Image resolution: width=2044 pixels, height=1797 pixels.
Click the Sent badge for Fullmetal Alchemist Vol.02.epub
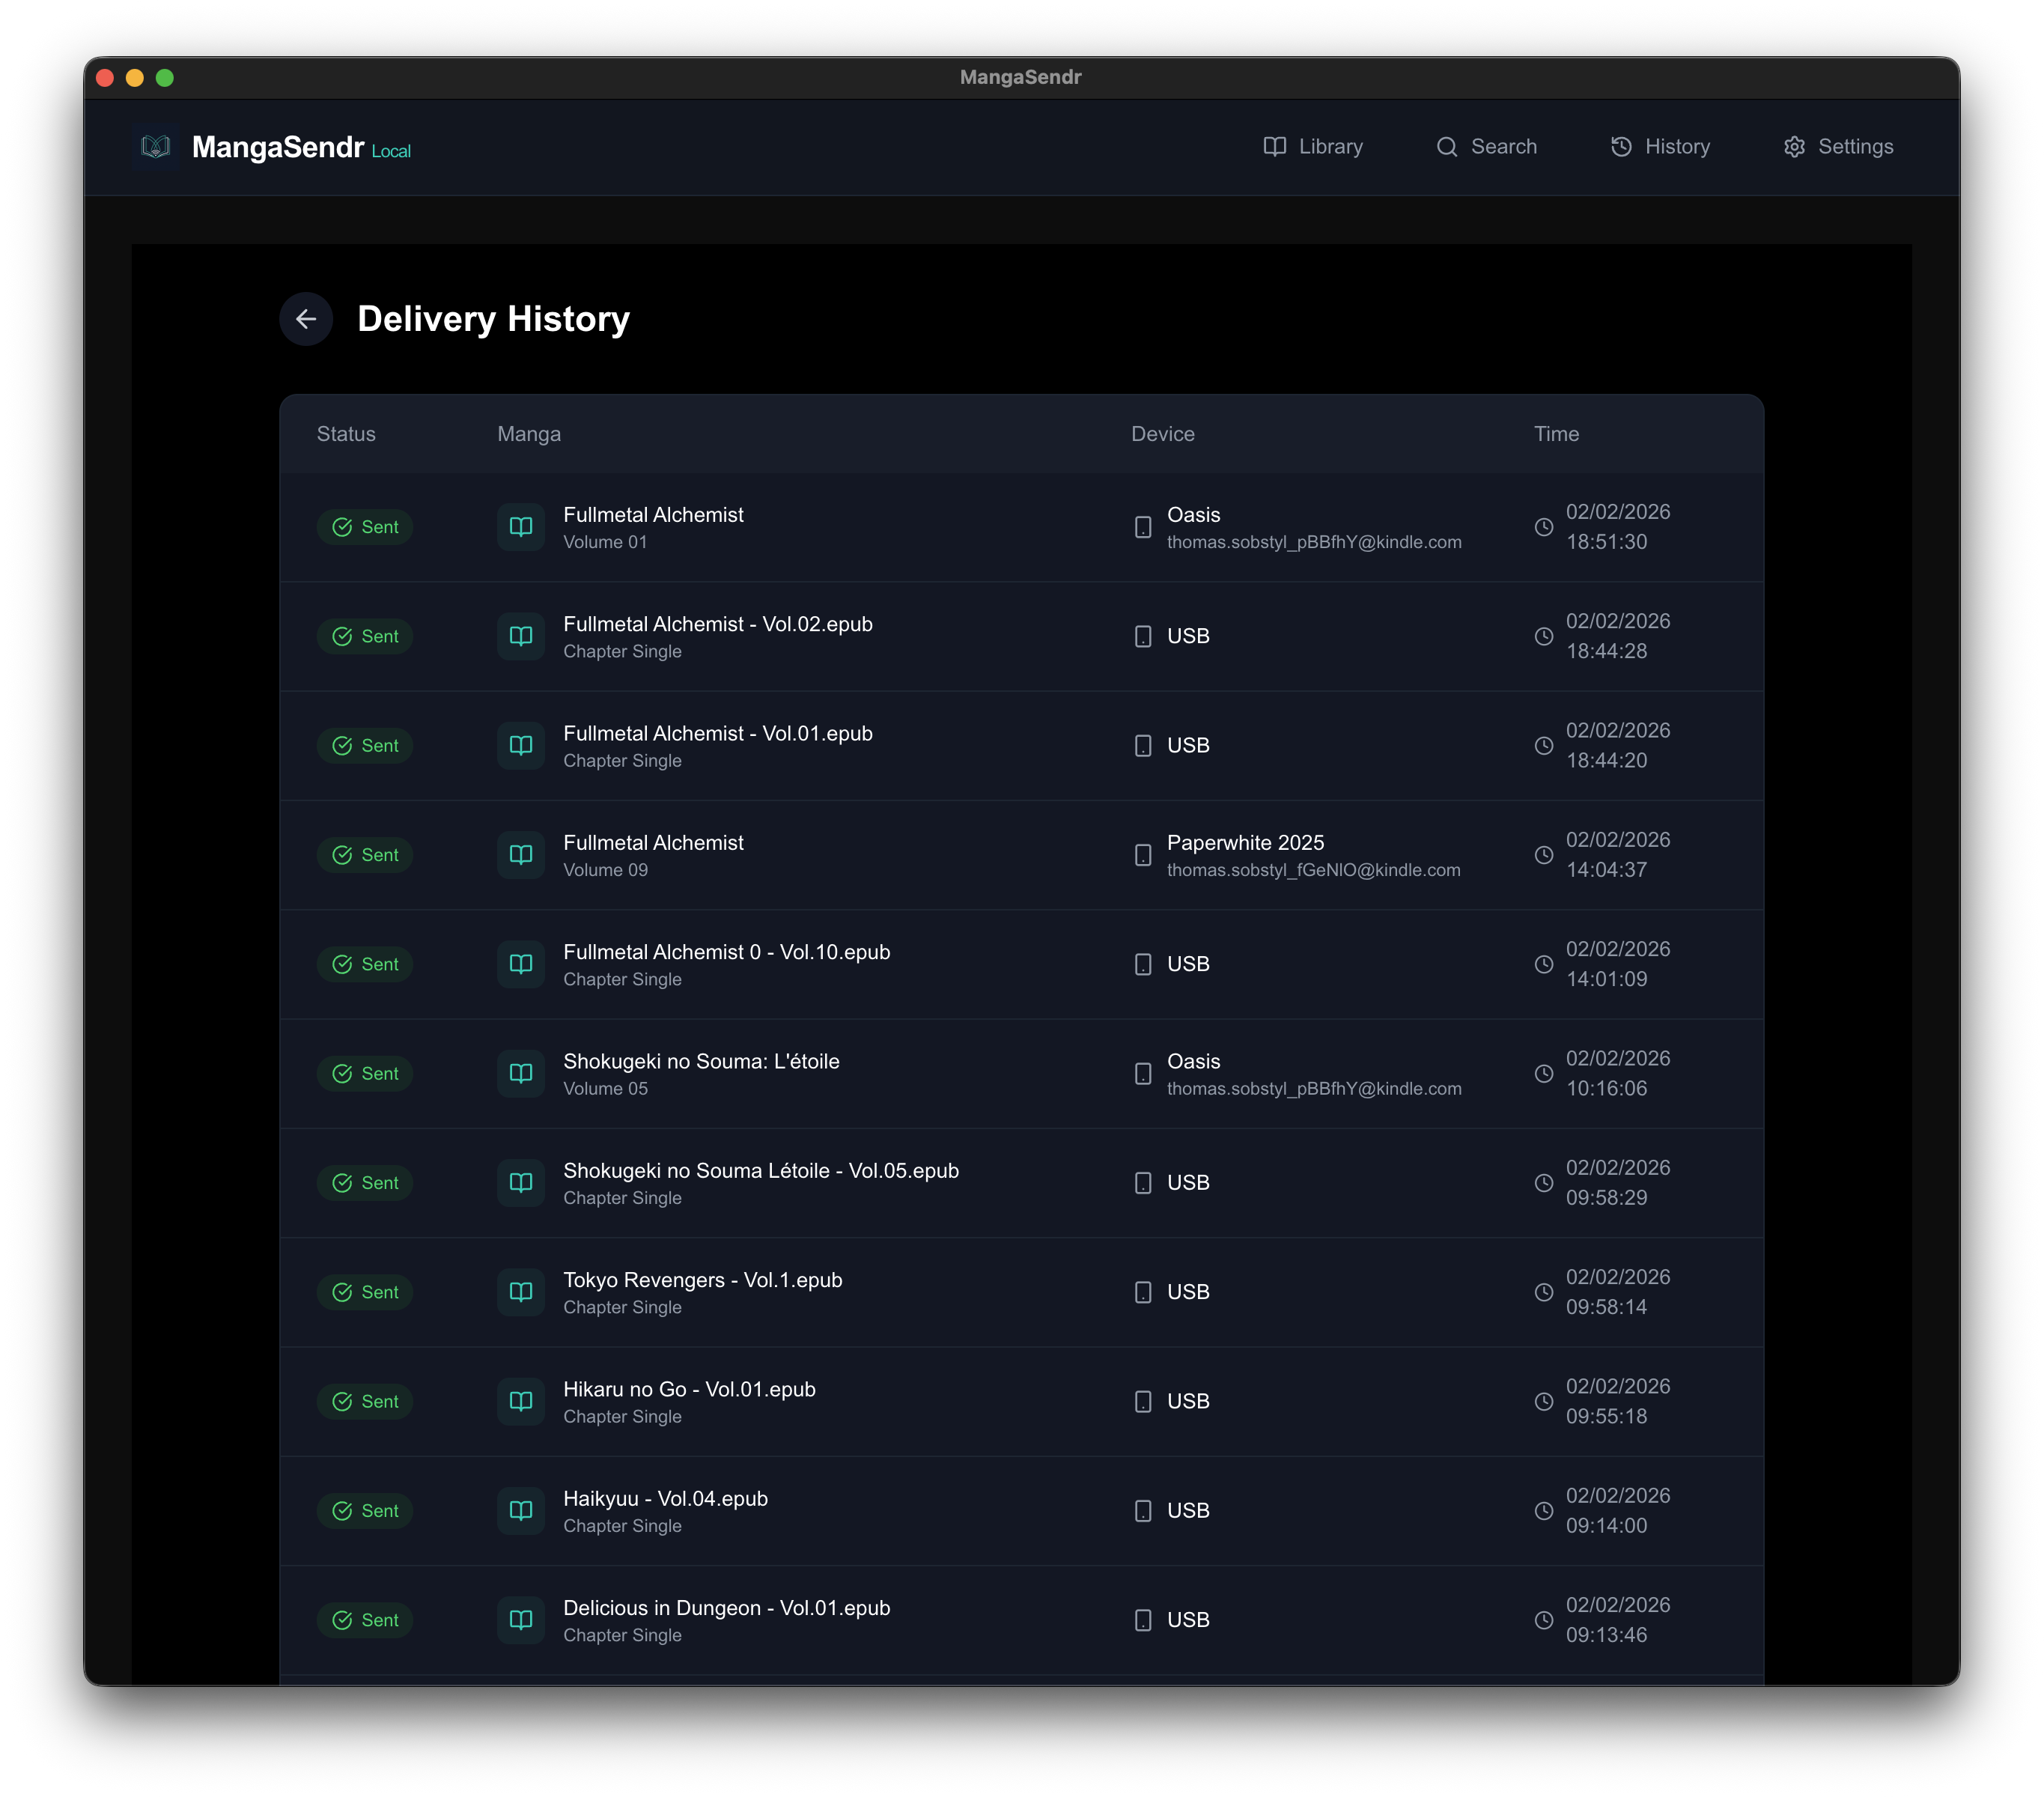[365, 636]
